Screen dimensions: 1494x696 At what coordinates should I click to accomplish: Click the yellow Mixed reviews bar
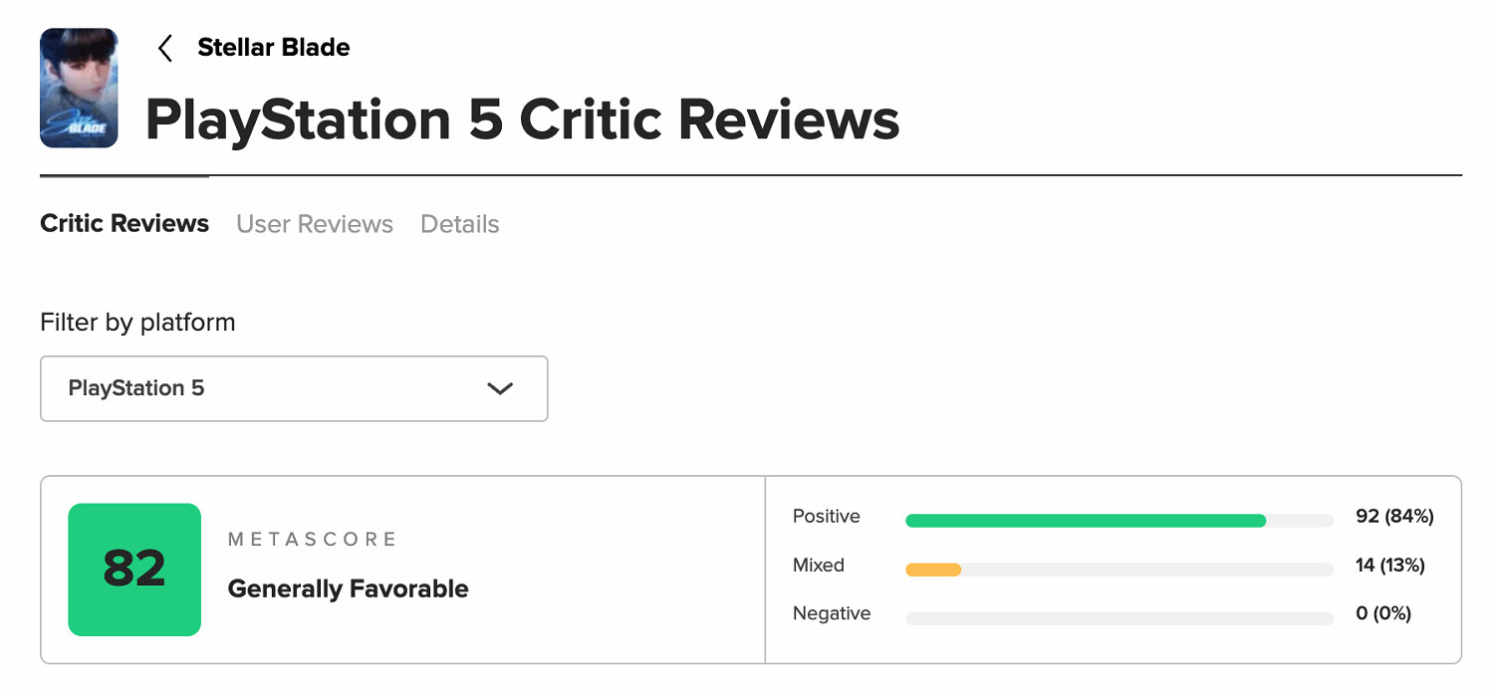click(933, 570)
